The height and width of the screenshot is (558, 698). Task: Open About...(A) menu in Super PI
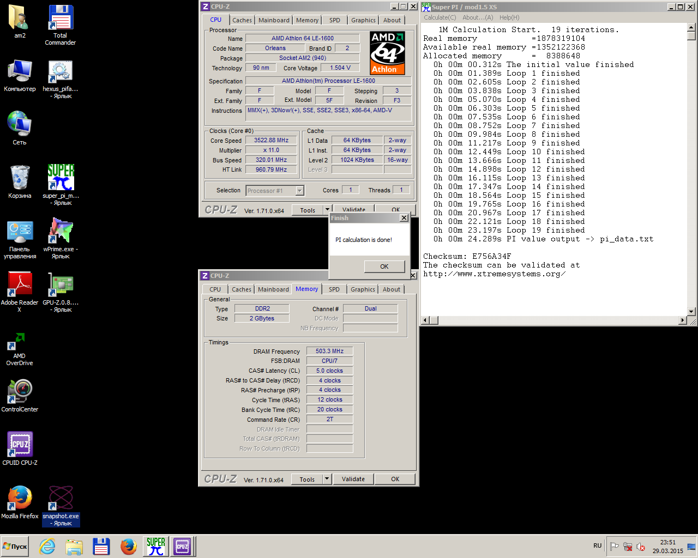pyautogui.click(x=478, y=17)
